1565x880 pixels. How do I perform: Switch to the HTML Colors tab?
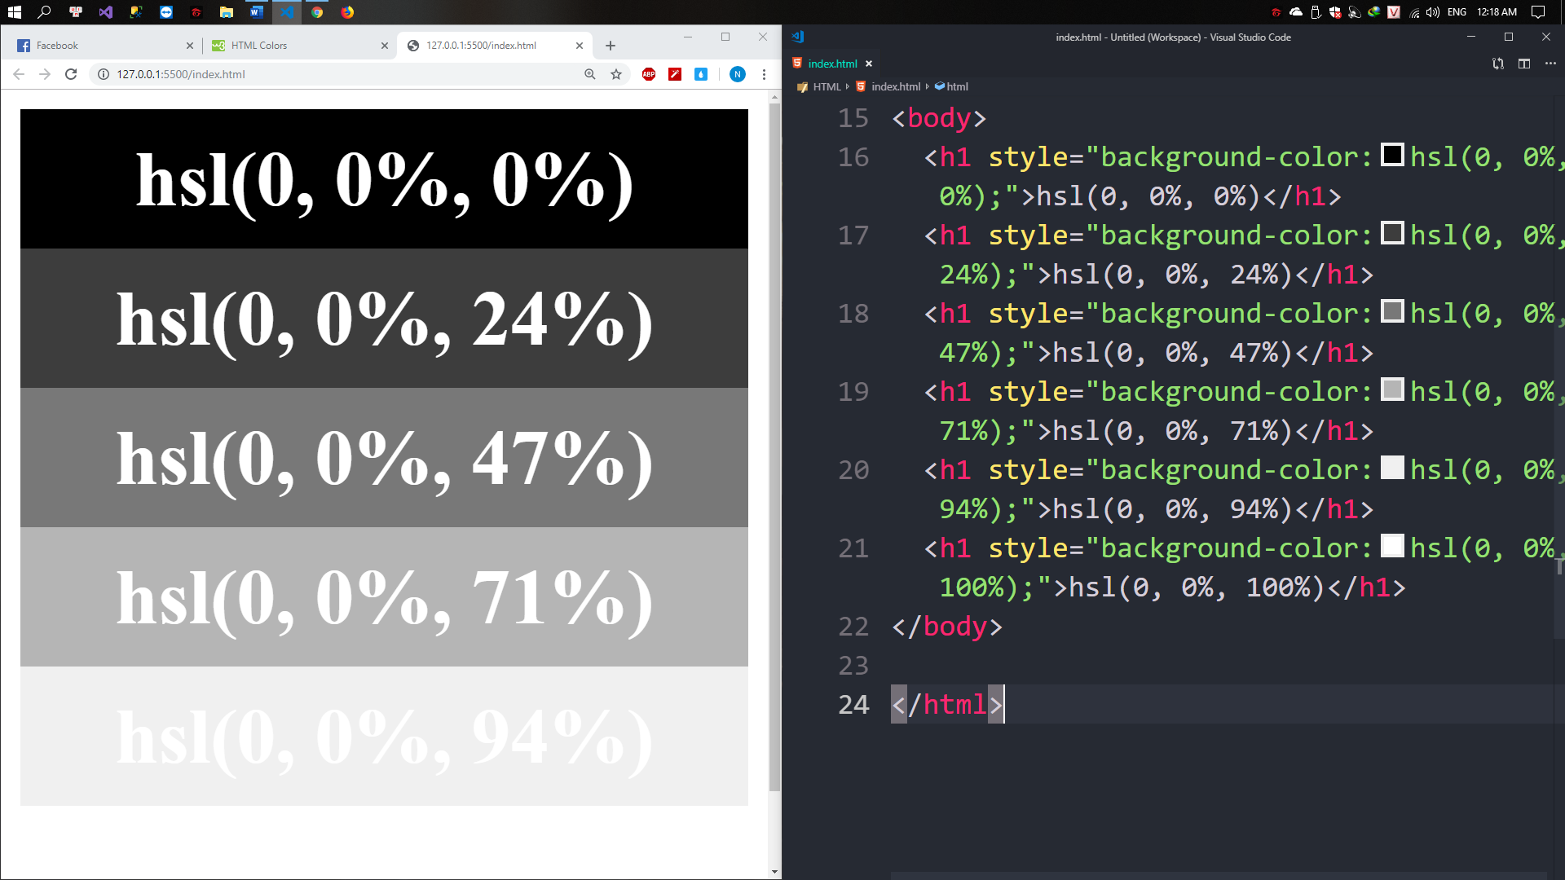[x=259, y=46]
